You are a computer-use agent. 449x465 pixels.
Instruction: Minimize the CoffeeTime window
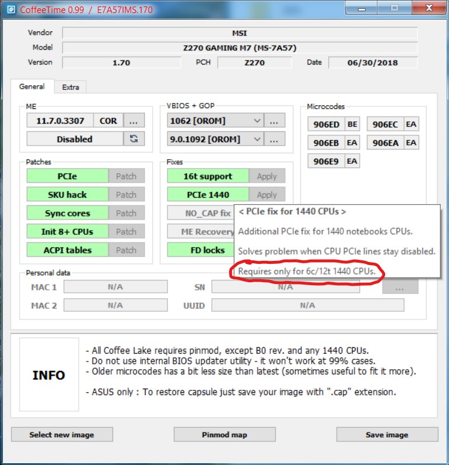pyautogui.click(x=361, y=8)
